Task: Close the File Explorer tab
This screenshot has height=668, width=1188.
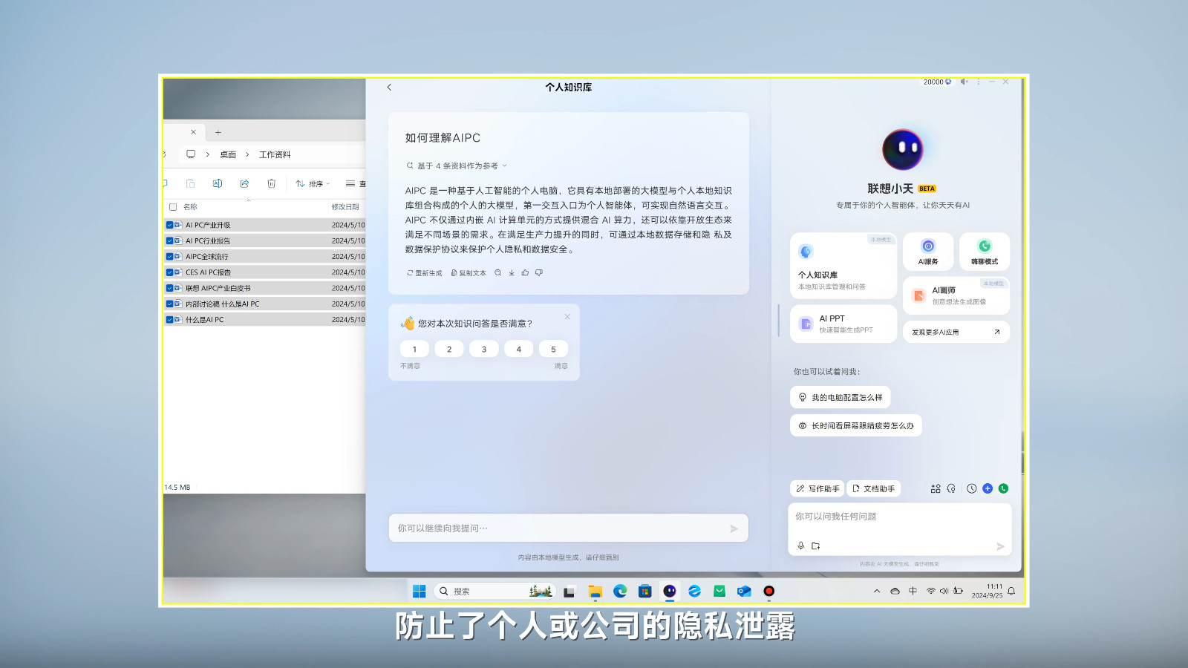Action: [x=193, y=132]
